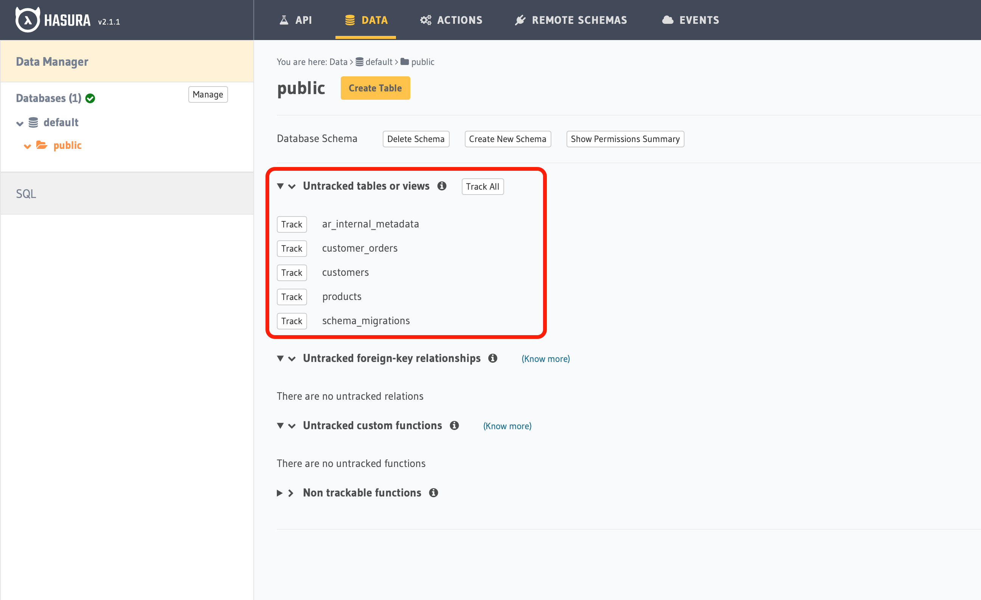Click info icon beside Untracked tables or views
The height and width of the screenshot is (600, 981).
[442, 186]
